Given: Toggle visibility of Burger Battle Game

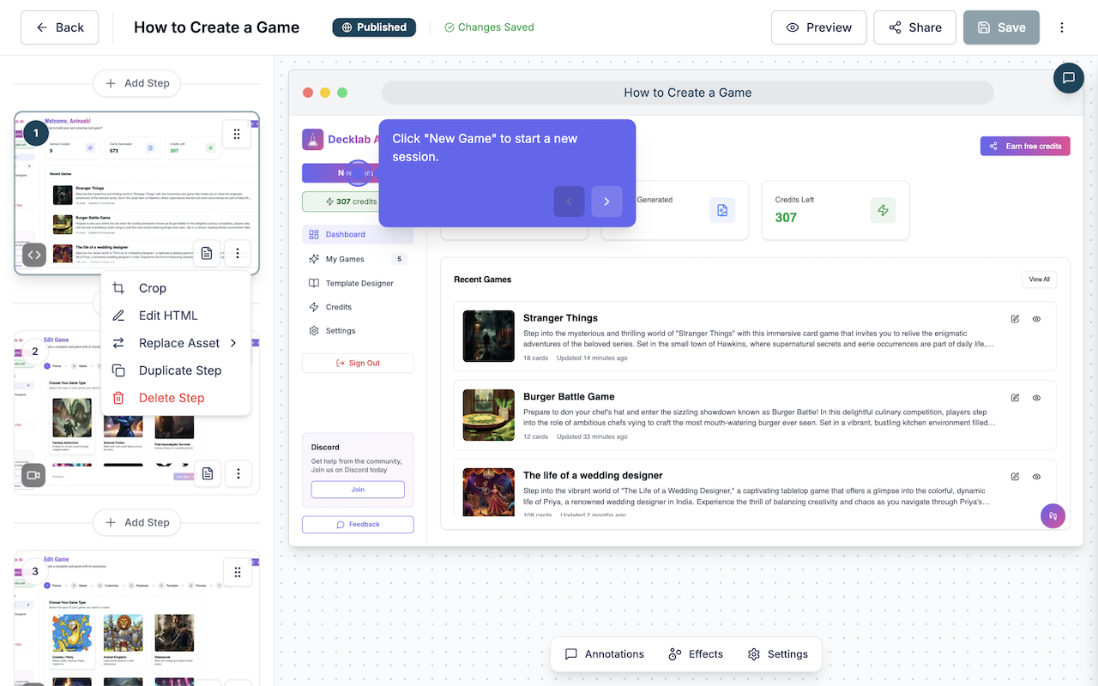Looking at the screenshot, I should [x=1036, y=397].
